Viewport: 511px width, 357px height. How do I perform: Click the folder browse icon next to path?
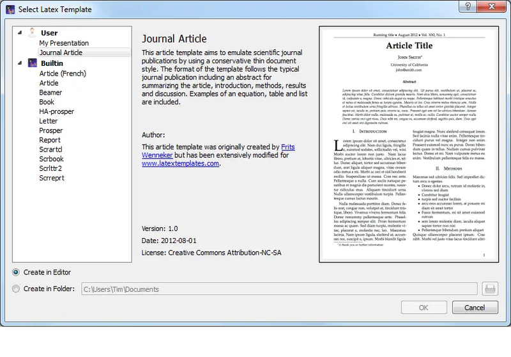(490, 289)
